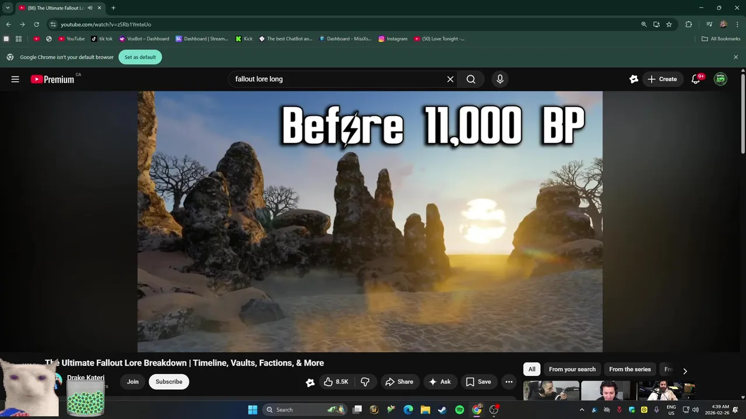Open the Dashboard | Stream... bookmark
The width and height of the screenshot is (746, 419).
click(x=202, y=39)
